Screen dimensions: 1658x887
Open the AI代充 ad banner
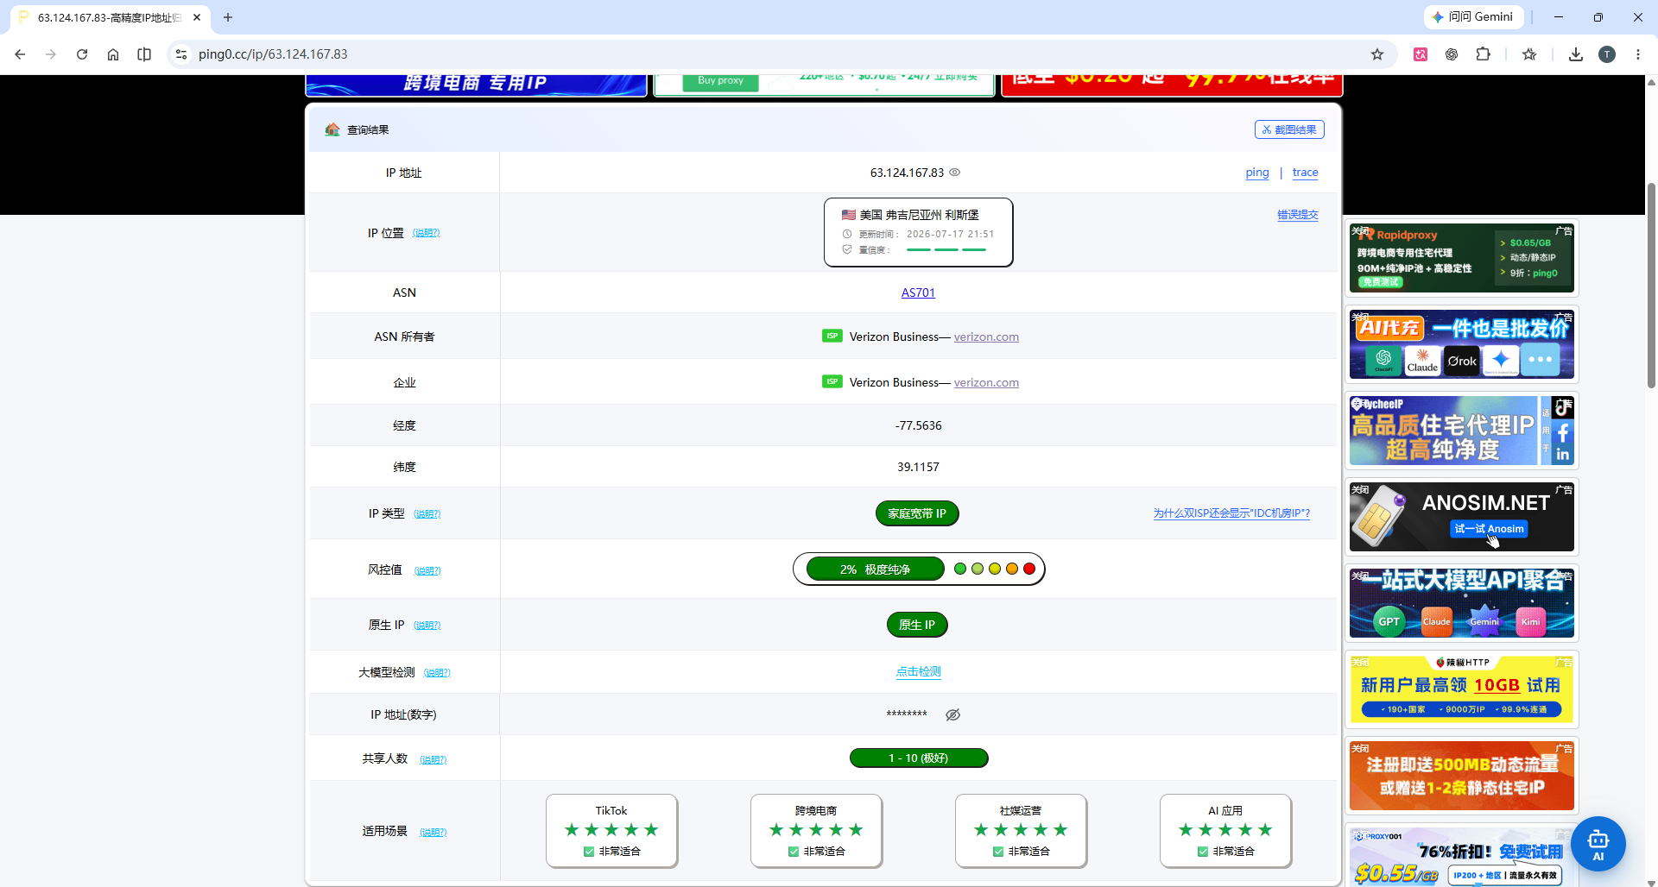tap(1461, 344)
